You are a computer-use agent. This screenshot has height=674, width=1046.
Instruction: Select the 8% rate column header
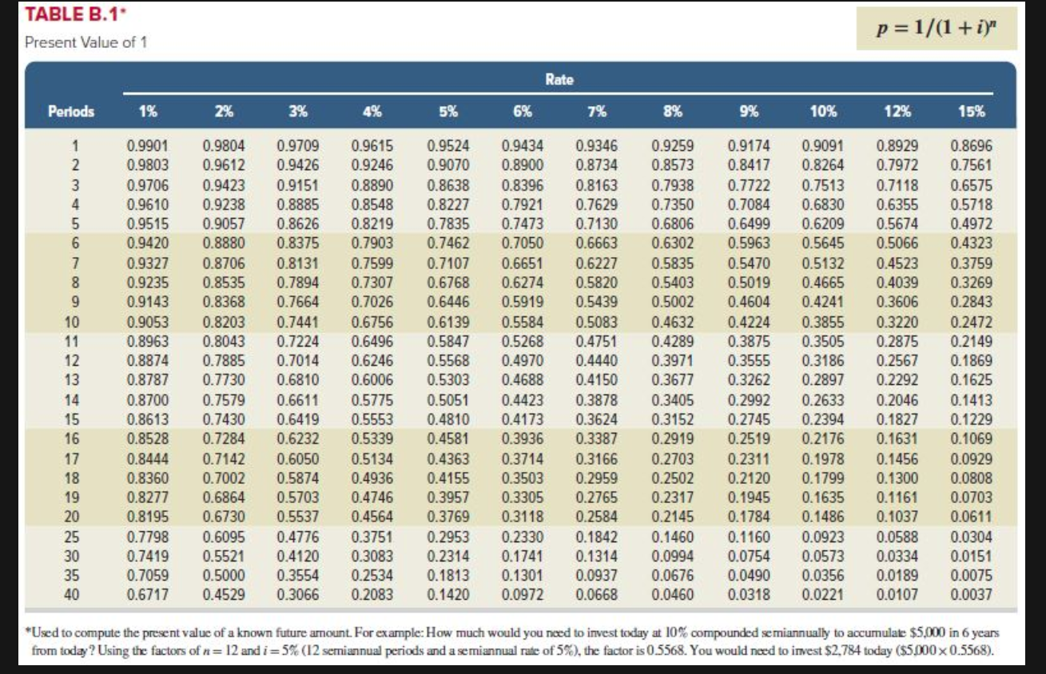point(673,112)
